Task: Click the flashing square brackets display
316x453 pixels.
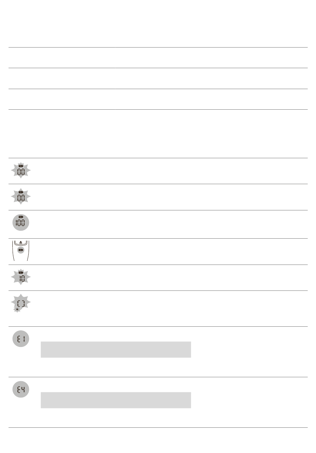Action: [x=21, y=302]
